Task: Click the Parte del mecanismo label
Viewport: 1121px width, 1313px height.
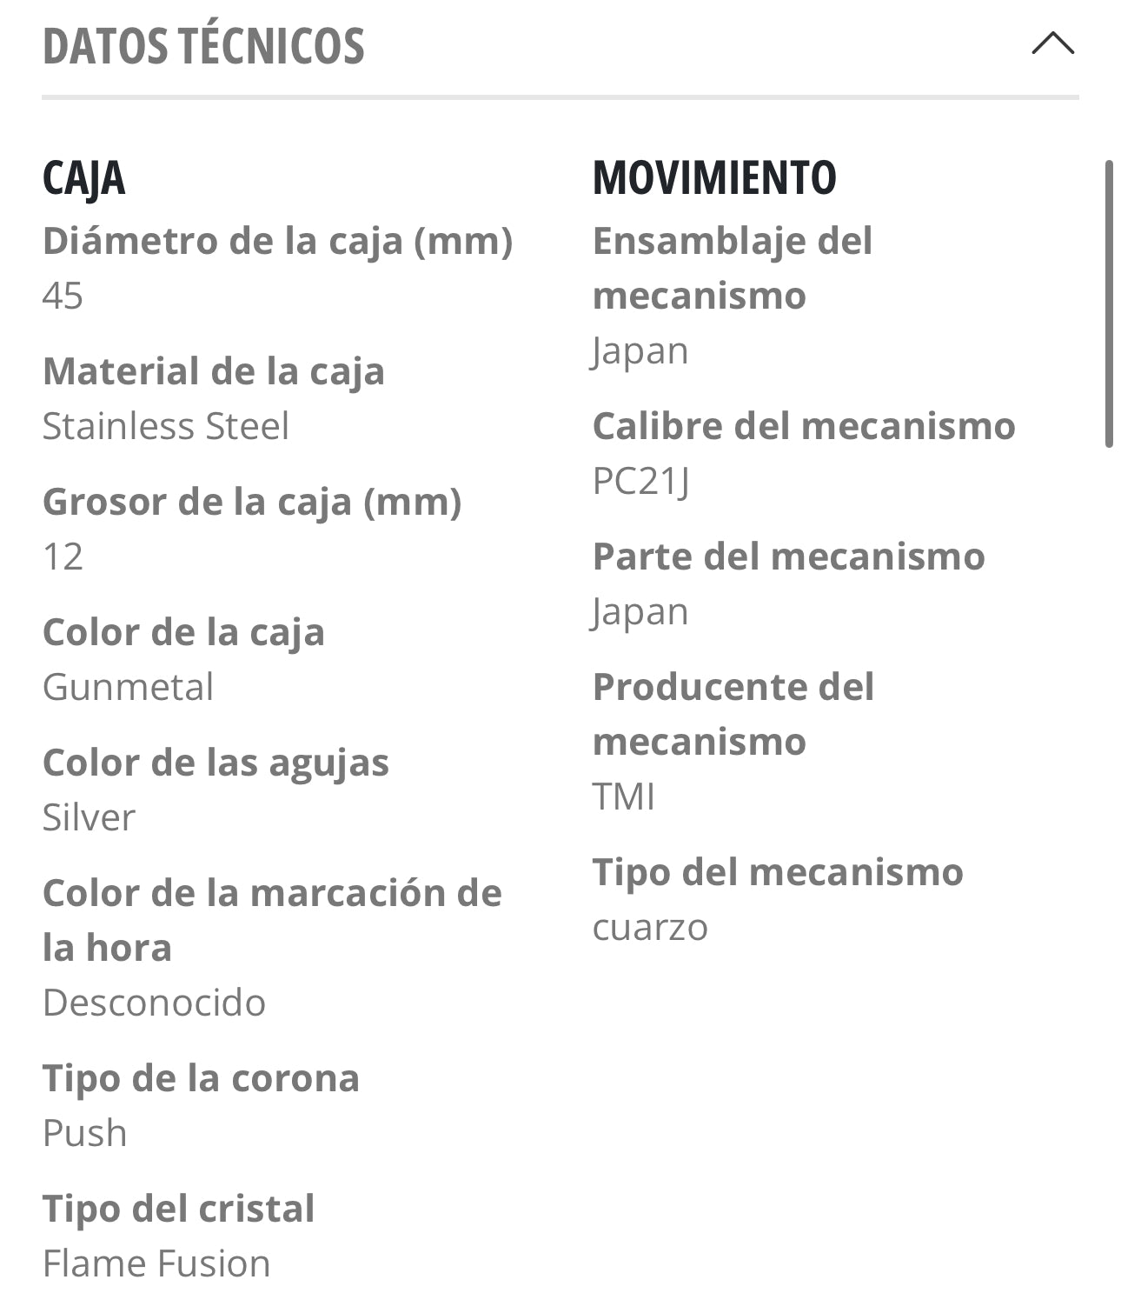Action: 788,557
